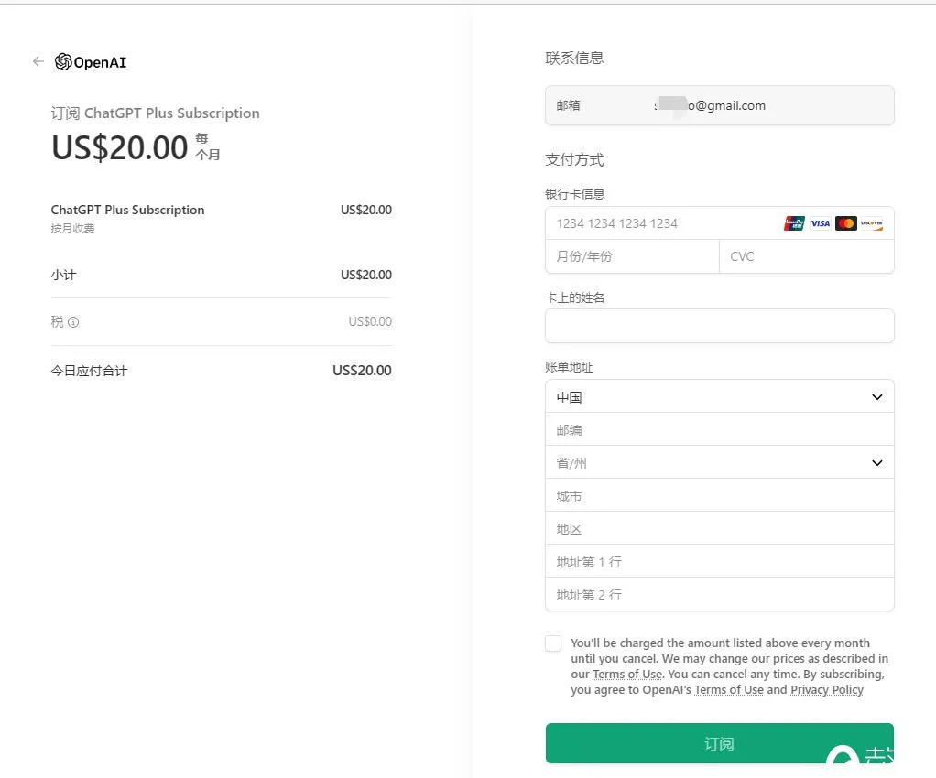Click the 邮箱 email field
Image resolution: width=936 pixels, height=778 pixels.
[719, 105]
